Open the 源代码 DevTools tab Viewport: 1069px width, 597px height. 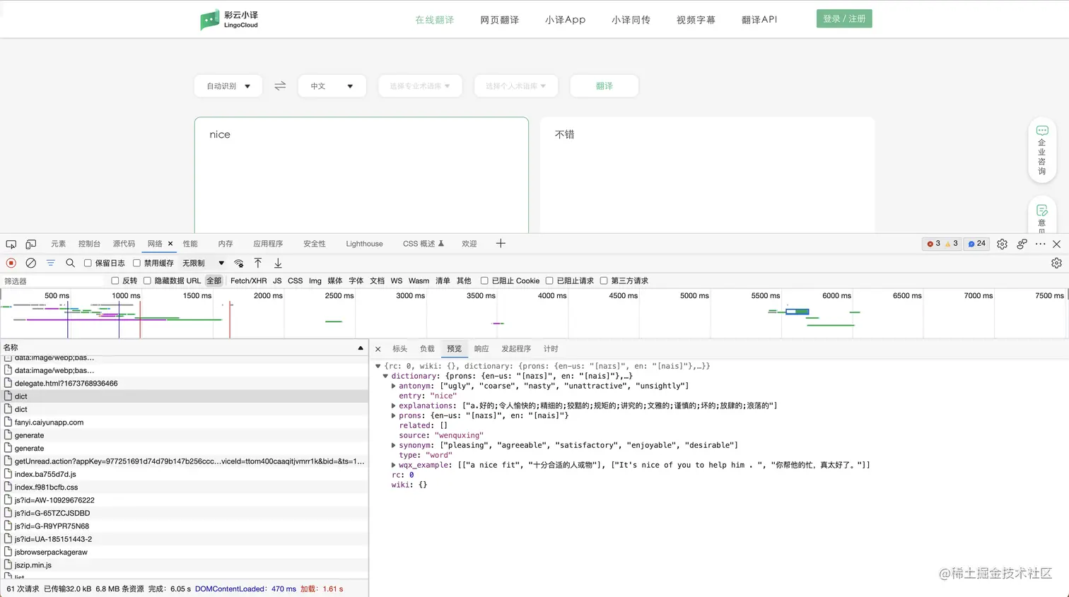pyautogui.click(x=124, y=244)
